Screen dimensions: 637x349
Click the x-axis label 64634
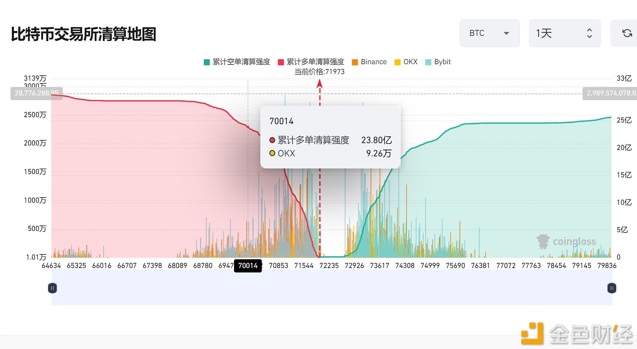[51, 266]
